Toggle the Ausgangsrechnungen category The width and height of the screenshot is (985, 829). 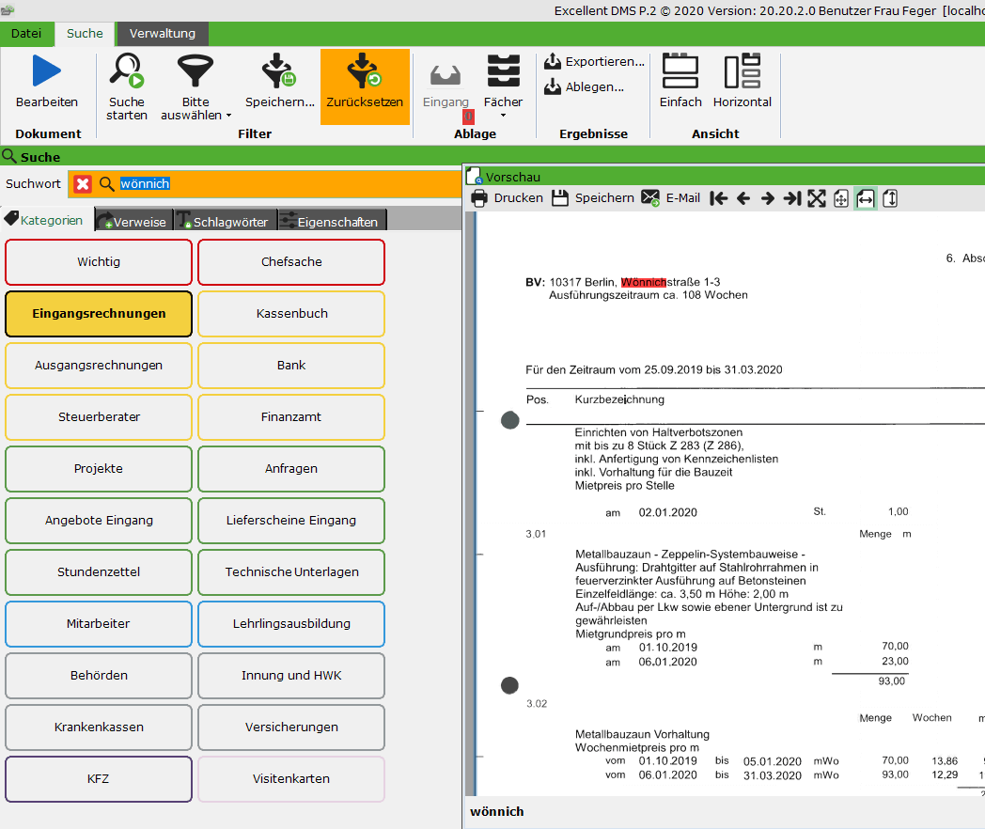(x=99, y=365)
